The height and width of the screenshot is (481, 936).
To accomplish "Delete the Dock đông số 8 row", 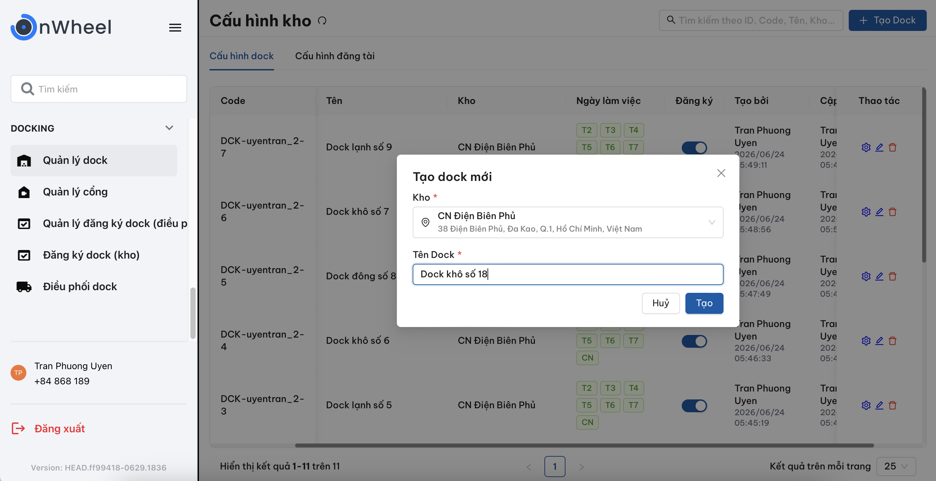I will pyautogui.click(x=893, y=277).
